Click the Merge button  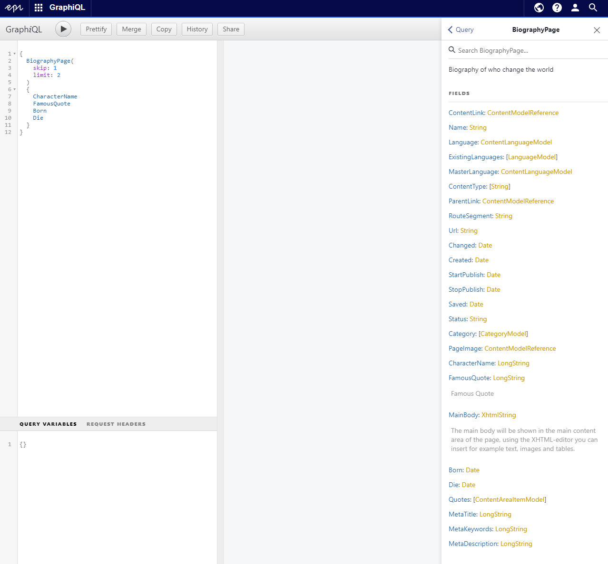click(131, 29)
